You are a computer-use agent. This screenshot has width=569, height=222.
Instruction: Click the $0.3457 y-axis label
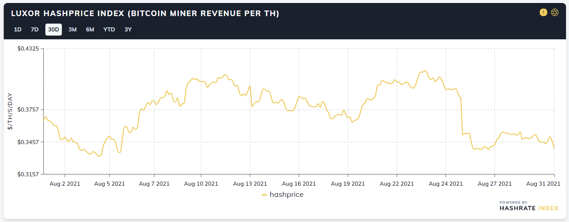coord(28,142)
